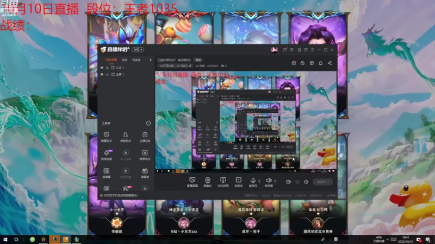Screen dimensions: 435x244
Task: Switch to the first orange scene tab
Action: pos(111,60)
